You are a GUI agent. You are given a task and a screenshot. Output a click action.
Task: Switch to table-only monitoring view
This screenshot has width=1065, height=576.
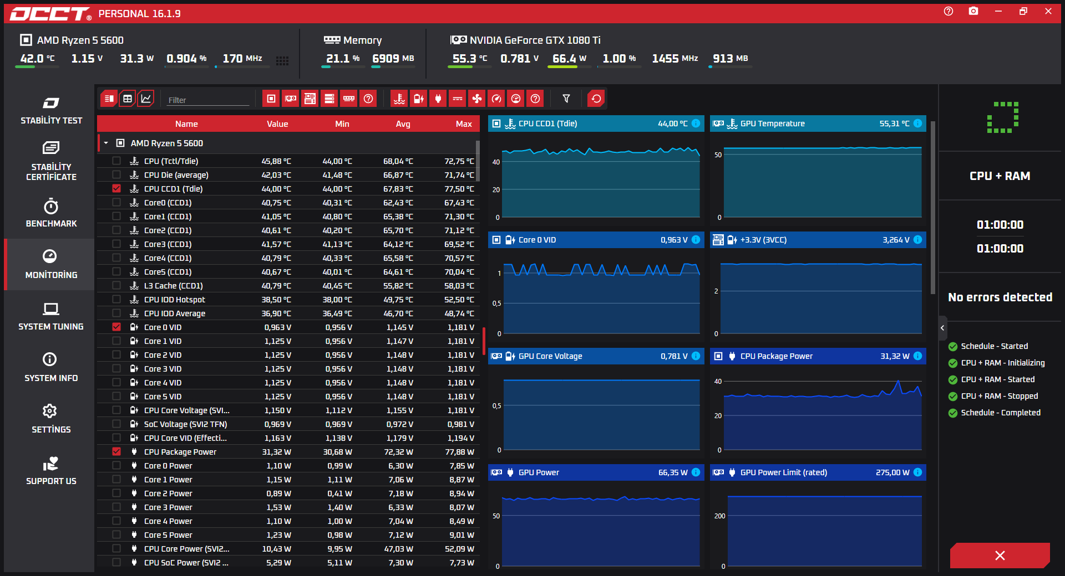[x=128, y=99]
